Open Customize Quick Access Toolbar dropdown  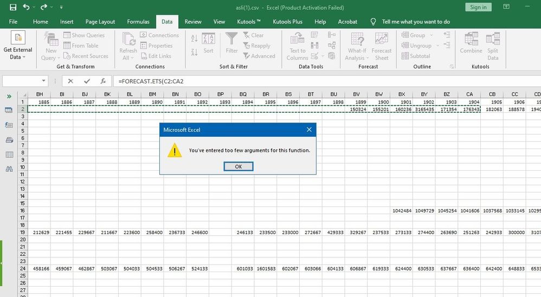pyautogui.click(x=61, y=7)
